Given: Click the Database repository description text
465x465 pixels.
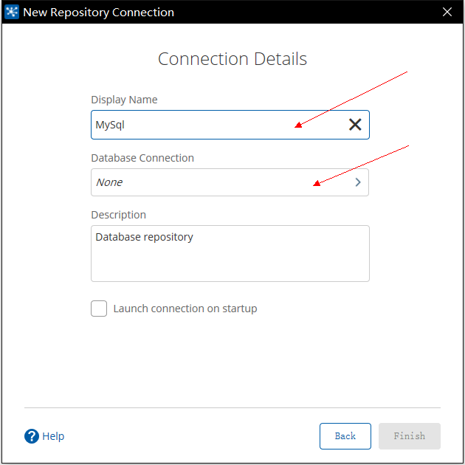Looking at the screenshot, I should click(144, 237).
